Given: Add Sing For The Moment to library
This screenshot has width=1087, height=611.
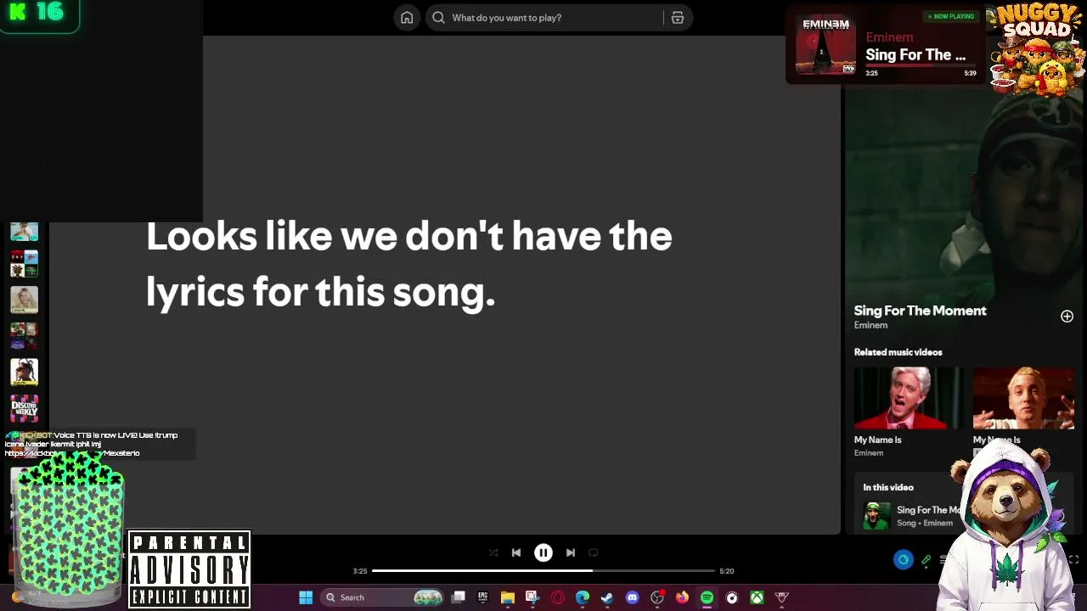Looking at the screenshot, I should pyautogui.click(x=1067, y=317).
